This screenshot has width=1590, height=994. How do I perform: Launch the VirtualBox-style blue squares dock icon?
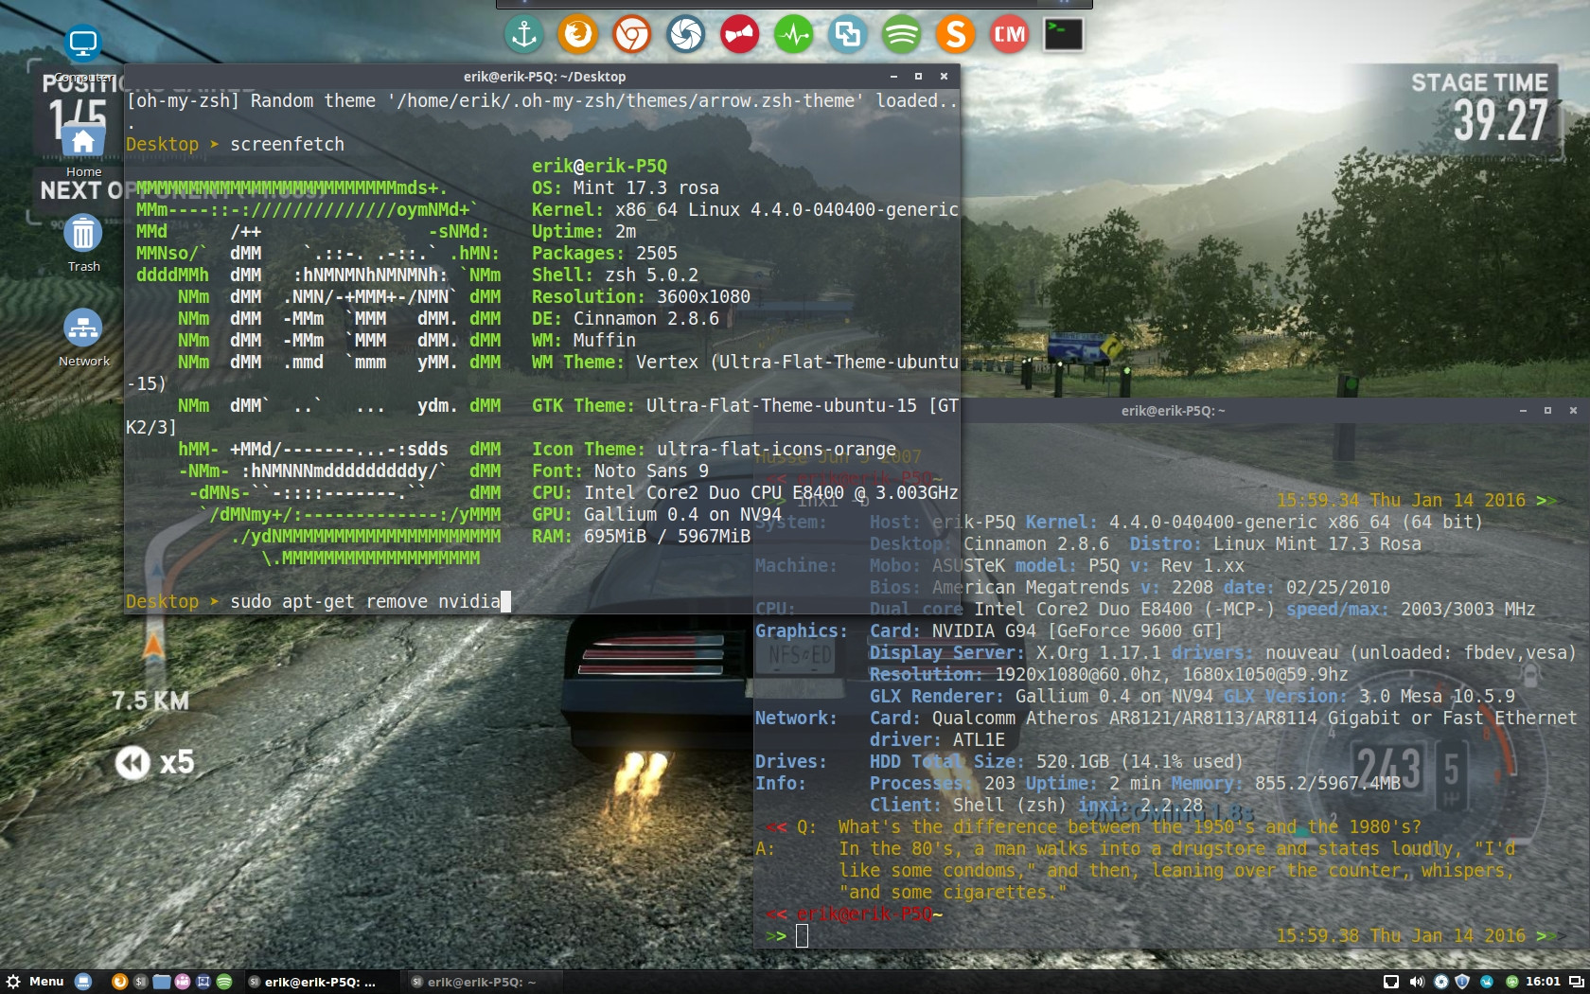click(848, 35)
